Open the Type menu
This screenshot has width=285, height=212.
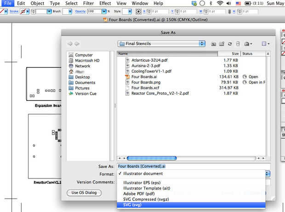point(55,3)
